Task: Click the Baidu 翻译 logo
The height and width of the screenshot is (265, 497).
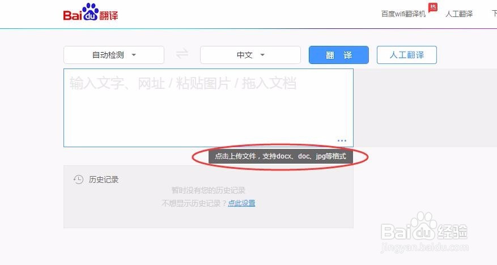Action: (x=91, y=12)
